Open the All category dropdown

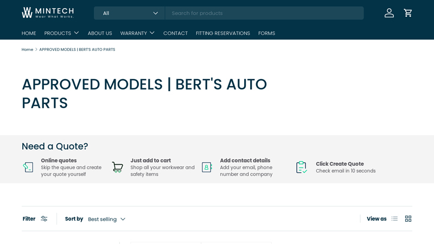(129, 13)
